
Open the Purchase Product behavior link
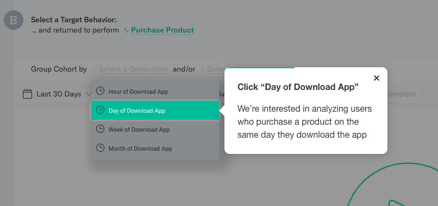(162, 30)
